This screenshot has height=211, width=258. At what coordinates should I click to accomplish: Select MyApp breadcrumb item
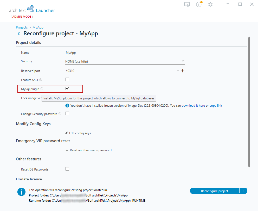(38, 28)
